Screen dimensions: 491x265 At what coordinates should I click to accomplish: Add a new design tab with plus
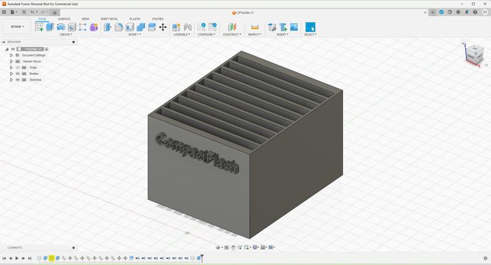coord(433,12)
